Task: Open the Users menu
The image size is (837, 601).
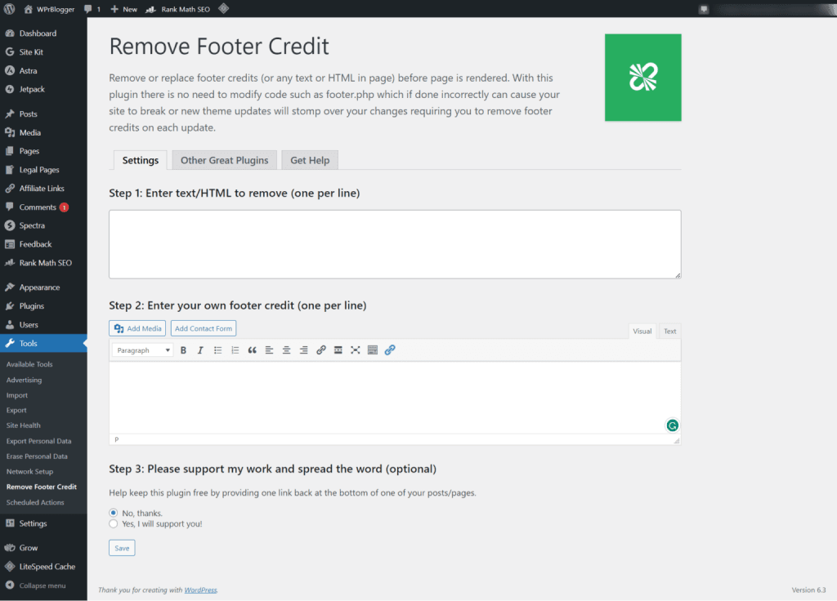Action: (x=43, y=325)
